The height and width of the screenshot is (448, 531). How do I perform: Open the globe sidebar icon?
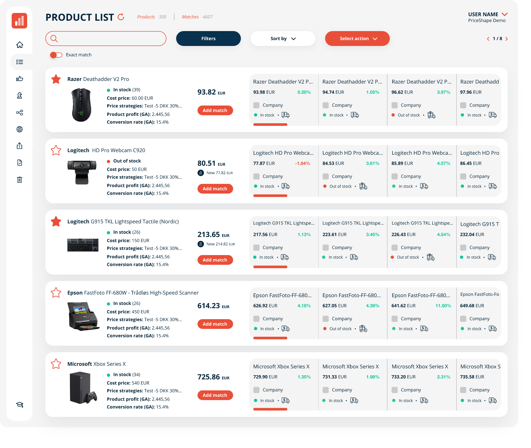(20, 129)
